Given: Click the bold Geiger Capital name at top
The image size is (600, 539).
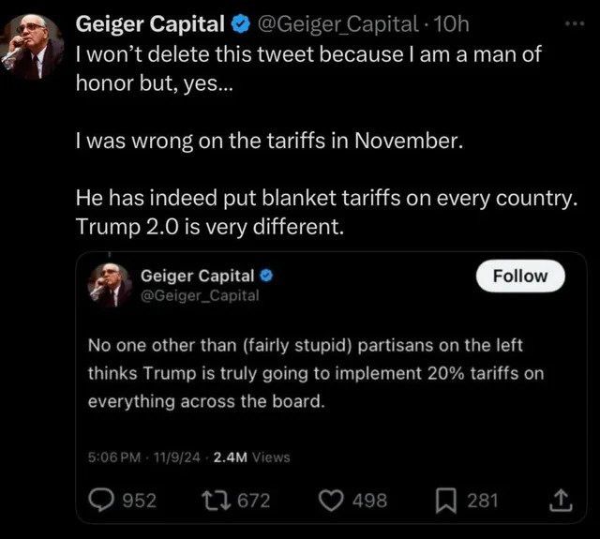Looking at the screenshot, I should point(148,23).
